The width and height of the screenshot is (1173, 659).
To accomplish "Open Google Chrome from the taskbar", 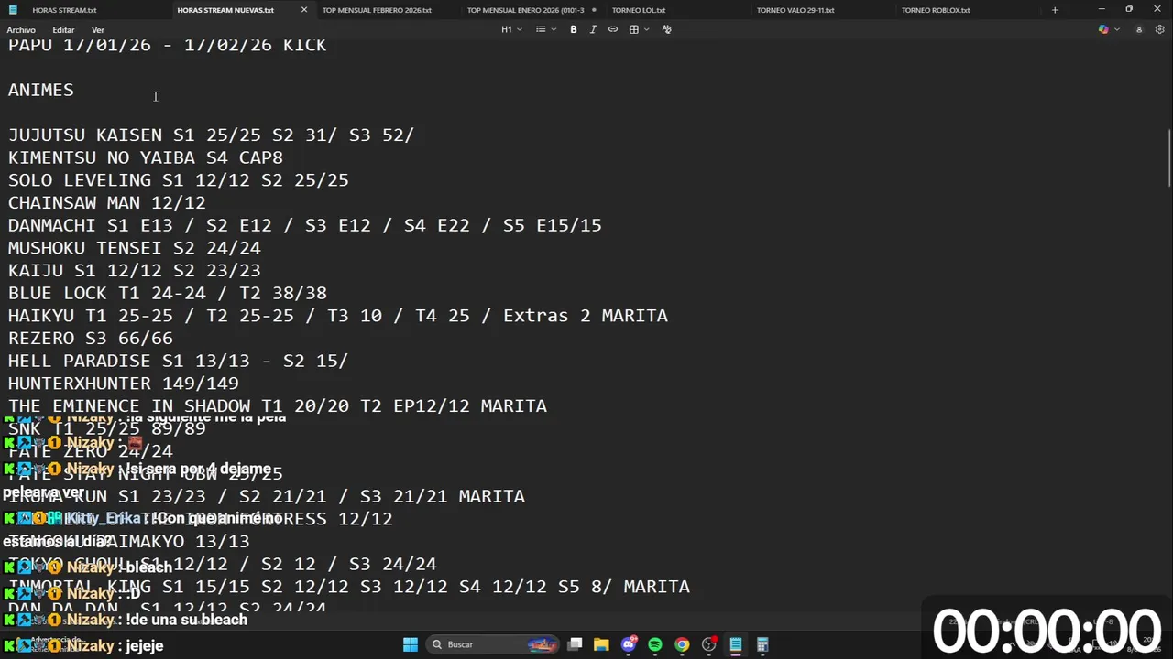I will [682, 644].
